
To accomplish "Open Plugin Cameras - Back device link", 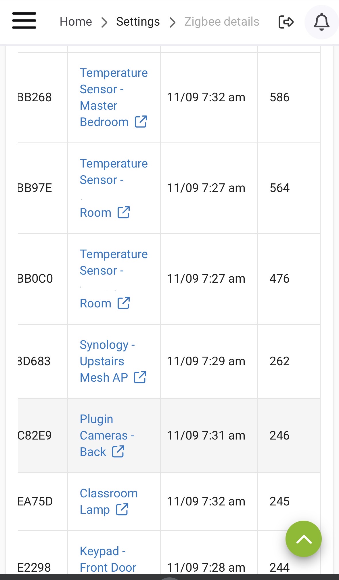I will (x=104, y=435).
